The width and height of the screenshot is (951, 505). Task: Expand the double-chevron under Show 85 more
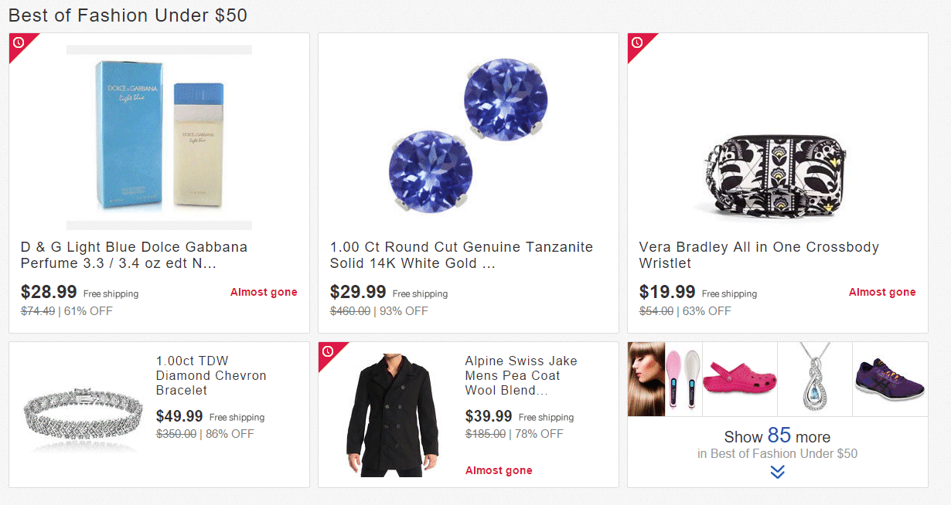pyautogui.click(x=777, y=471)
